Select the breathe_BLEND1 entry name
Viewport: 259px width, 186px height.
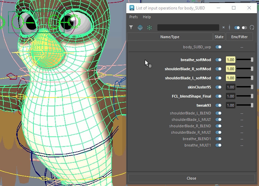[x=197, y=139]
